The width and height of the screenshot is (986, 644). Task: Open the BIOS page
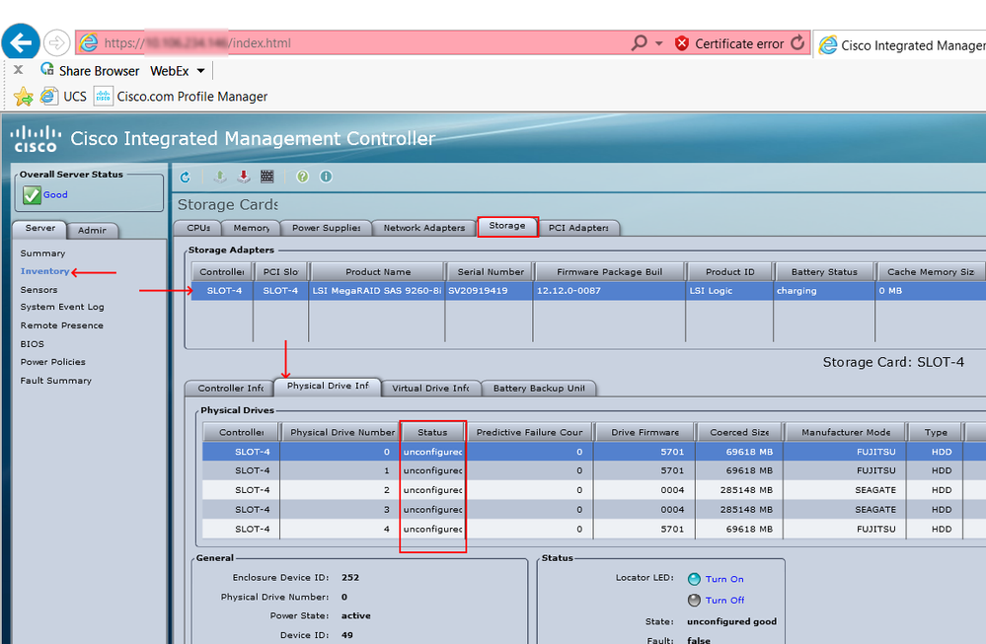tap(32, 343)
